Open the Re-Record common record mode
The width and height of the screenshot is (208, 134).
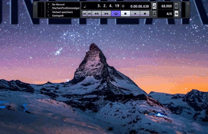click(58, 4)
